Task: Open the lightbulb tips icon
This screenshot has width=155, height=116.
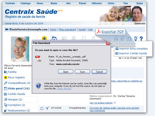Action: pos(136,38)
